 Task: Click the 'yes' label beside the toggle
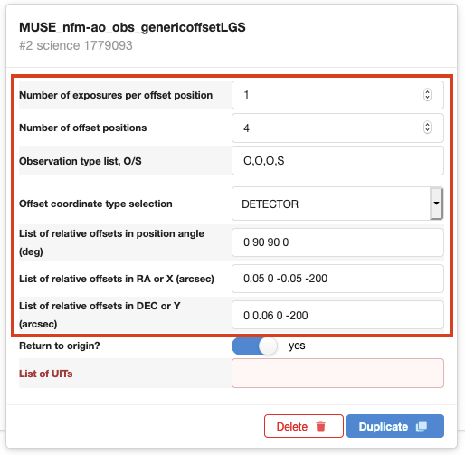click(297, 346)
